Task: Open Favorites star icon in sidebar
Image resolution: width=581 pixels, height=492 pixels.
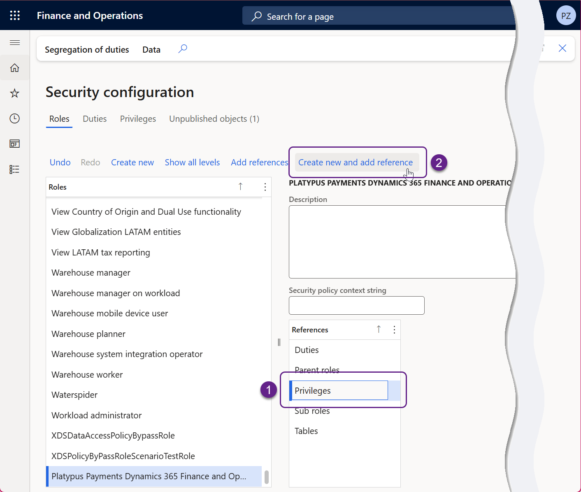Action: (15, 93)
